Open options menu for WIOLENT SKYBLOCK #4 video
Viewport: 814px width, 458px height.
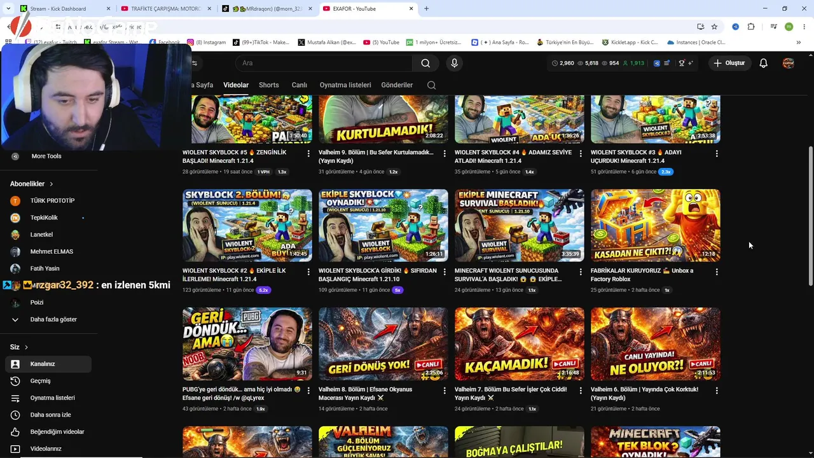581,153
